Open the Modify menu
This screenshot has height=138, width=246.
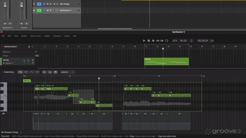click(24, 36)
